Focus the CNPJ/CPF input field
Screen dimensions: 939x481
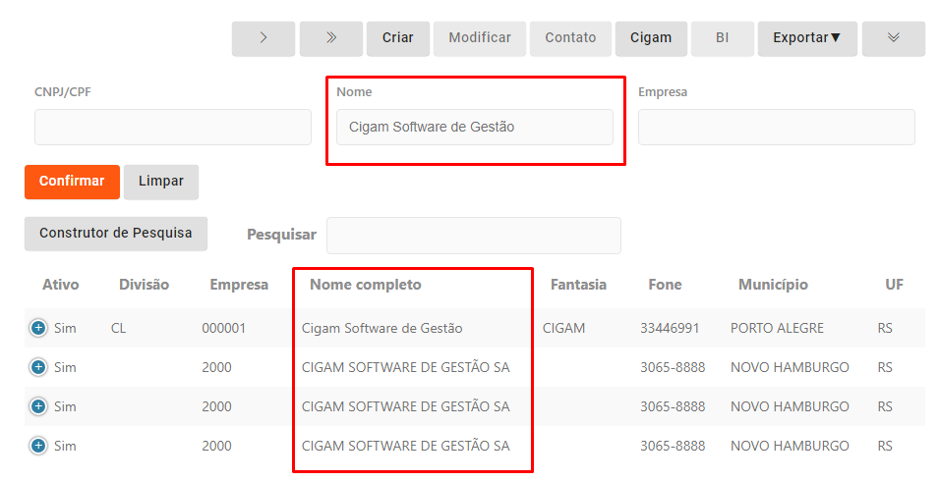coord(173,128)
